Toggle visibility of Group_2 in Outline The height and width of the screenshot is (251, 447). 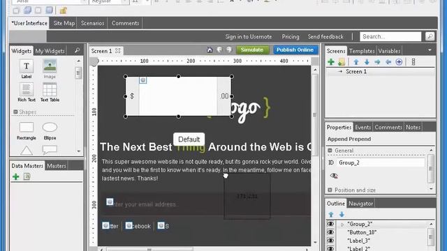(x=330, y=224)
